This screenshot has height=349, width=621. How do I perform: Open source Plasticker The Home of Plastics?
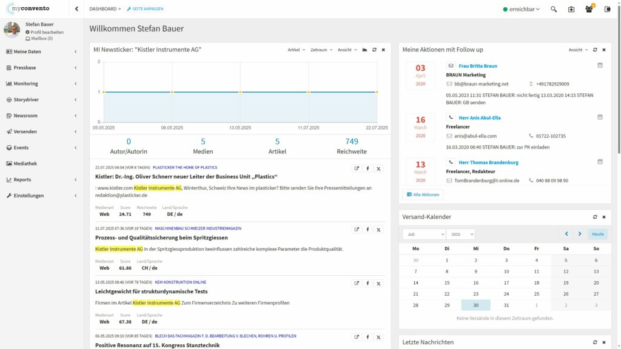coord(185,168)
